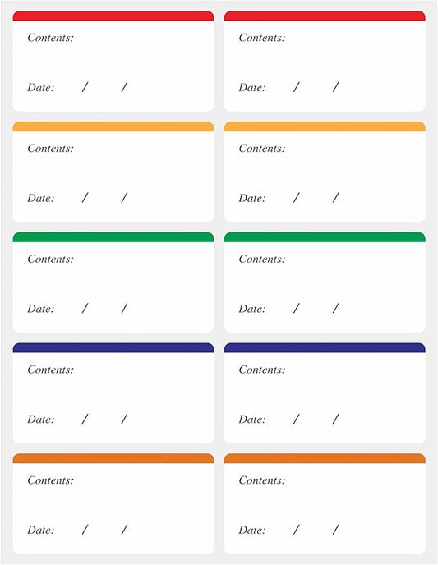Click the Date text on the bottom-right orange label

pos(252,530)
